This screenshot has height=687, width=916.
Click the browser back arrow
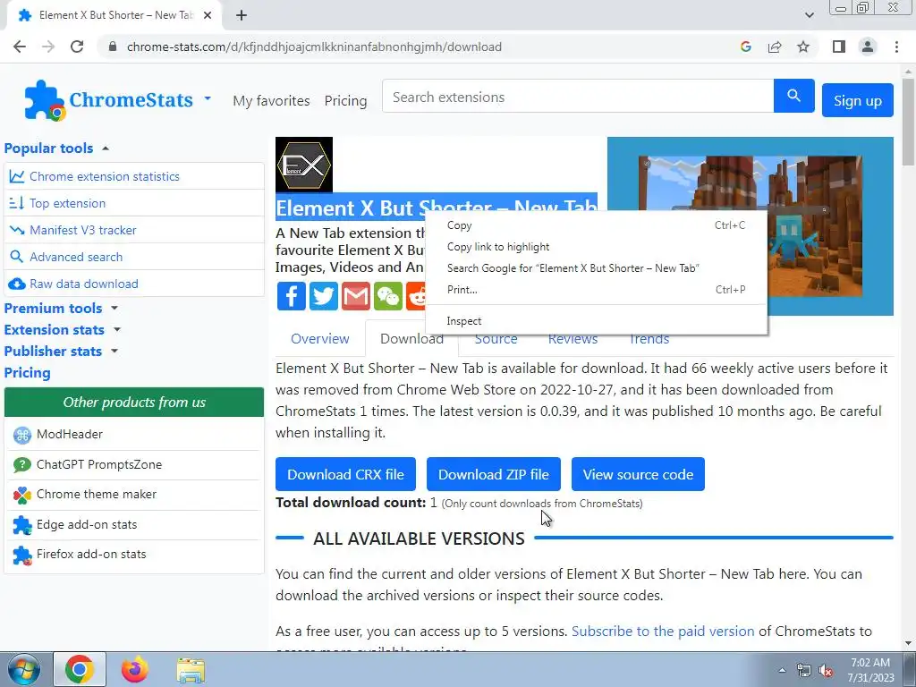coord(20,47)
